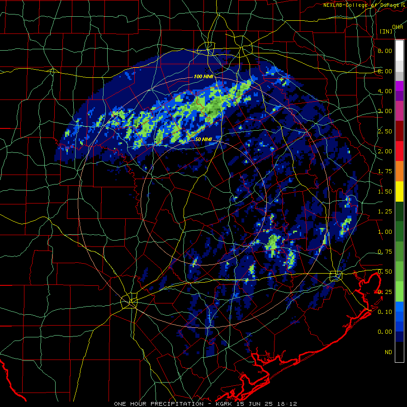407x407 pixels.
Task: Click the 50 NMI range ring label
Action: tap(203, 139)
